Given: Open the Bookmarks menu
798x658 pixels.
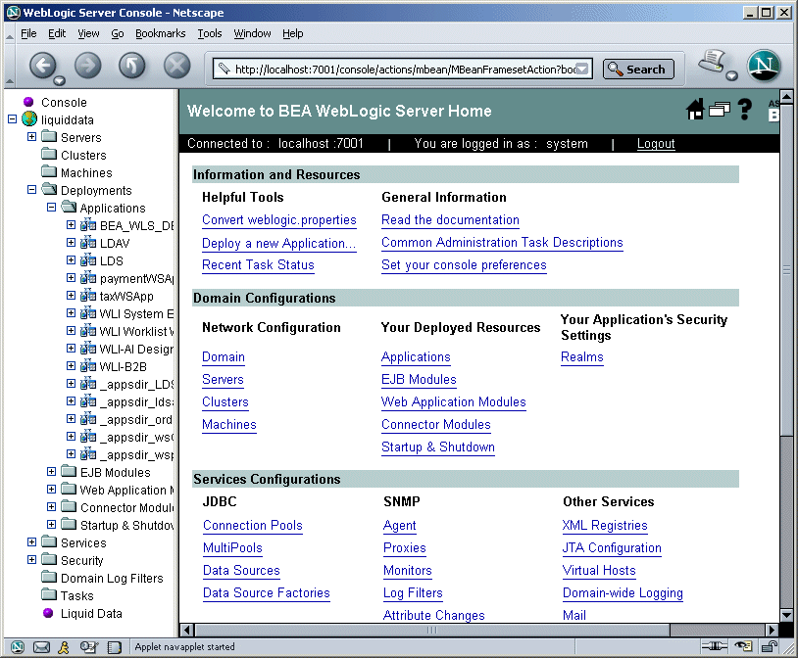Looking at the screenshot, I should 161,33.
